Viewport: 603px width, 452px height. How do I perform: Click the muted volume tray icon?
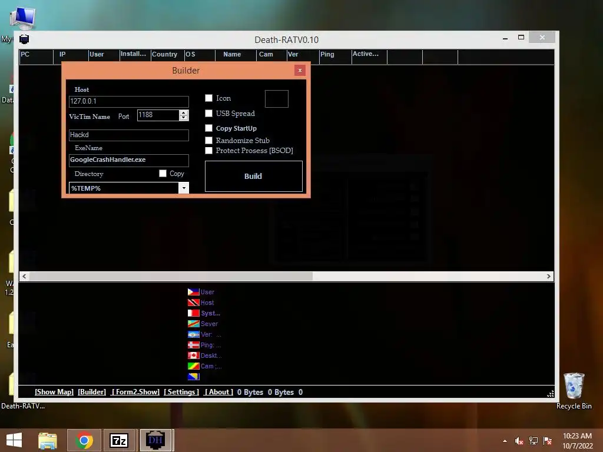[x=519, y=441]
